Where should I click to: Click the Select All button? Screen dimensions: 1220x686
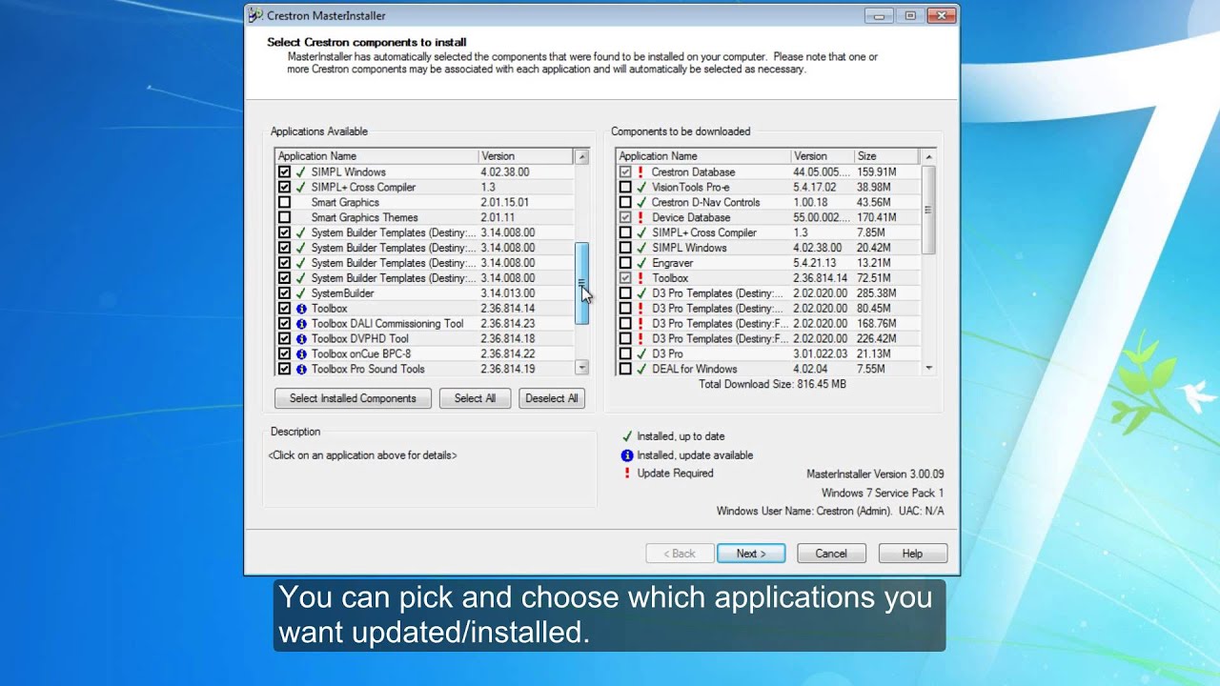click(475, 398)
